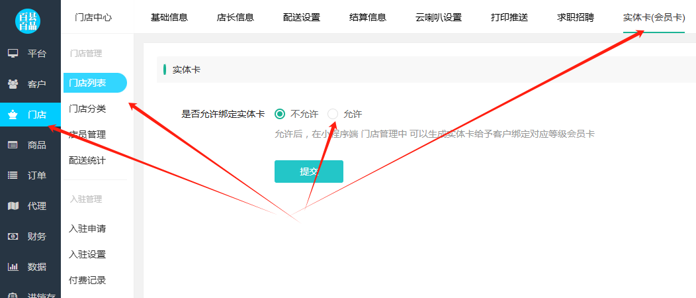
Task: Open the 平台 monitor icon in sidebar
Action: pyautogui.click(x=13, y=54)
